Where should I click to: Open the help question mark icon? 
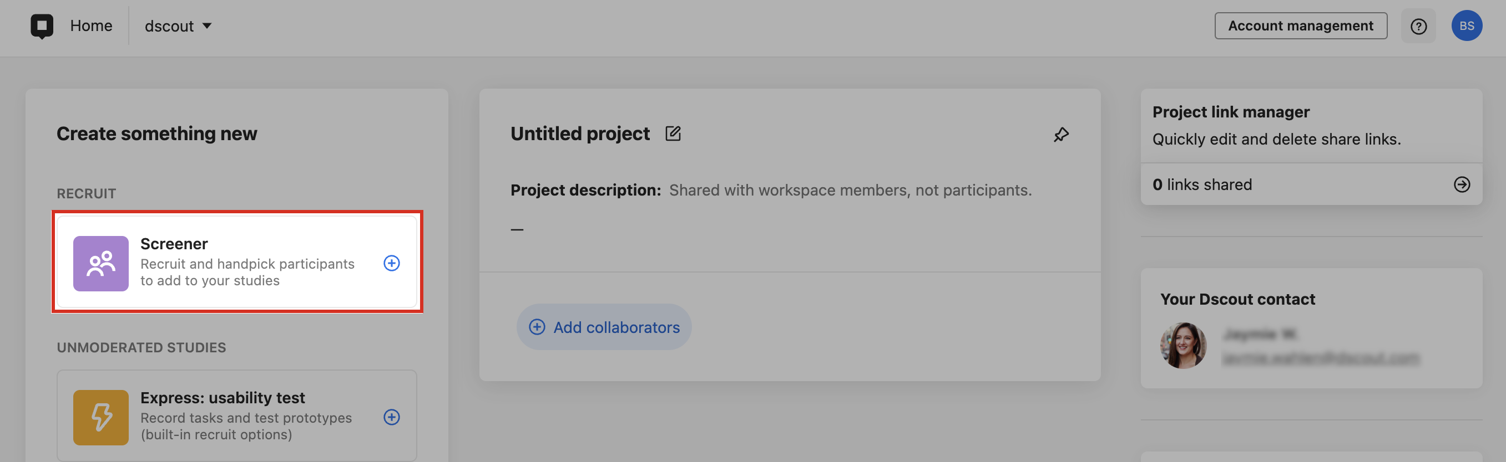click(x=1418, y=26)
